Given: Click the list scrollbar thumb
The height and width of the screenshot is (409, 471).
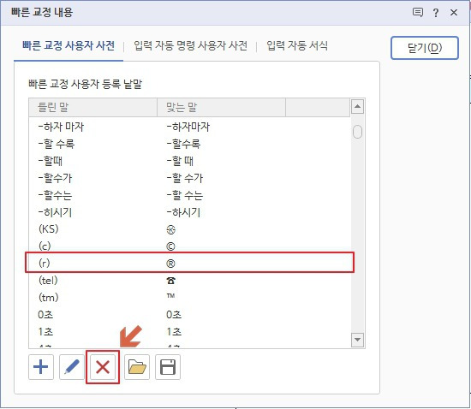Looking at the screenshot, I should pos(357,132).
